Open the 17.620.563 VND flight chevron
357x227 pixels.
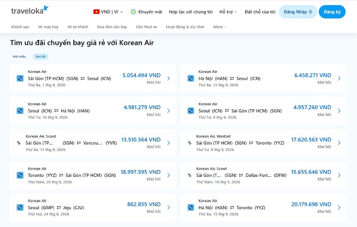point(339,143)
